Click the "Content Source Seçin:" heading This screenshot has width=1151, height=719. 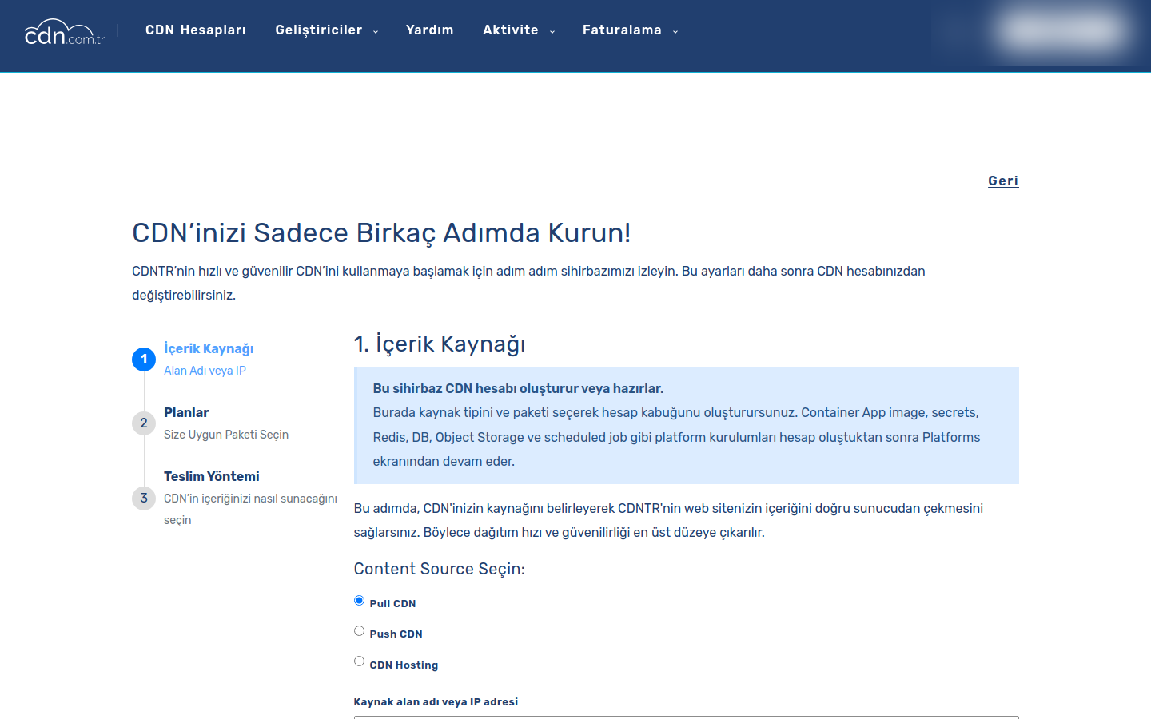click(440, 569)
